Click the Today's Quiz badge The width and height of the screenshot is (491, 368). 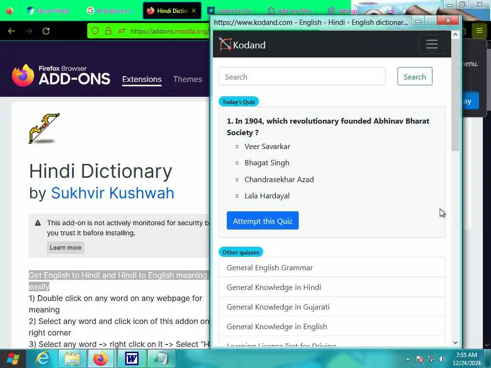click(239, 102)
